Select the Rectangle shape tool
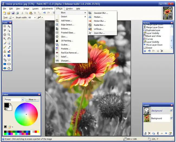Image resolution: width=176 pixels, height=142 pixels. (x=5, y=64)
